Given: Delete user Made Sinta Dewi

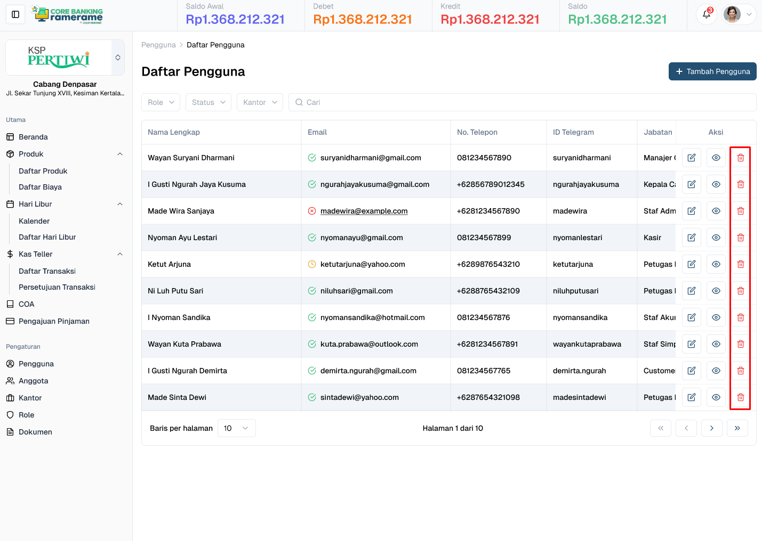Looking at the screenshot, I should (x=740, y=397).
